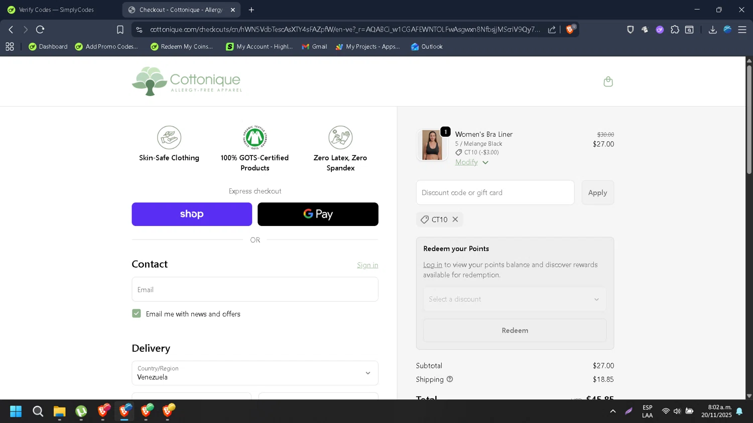
Task: Bookmark this page with bookmark icon
Action: tap(120, 30)
